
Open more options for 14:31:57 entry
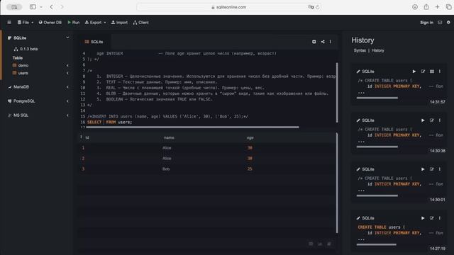tap(440, 72)
